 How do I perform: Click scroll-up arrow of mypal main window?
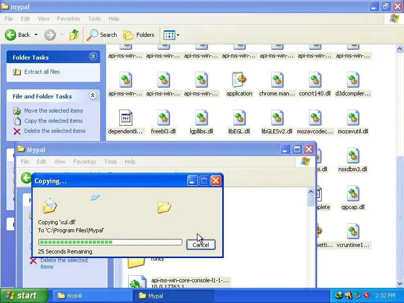[399, 48]
